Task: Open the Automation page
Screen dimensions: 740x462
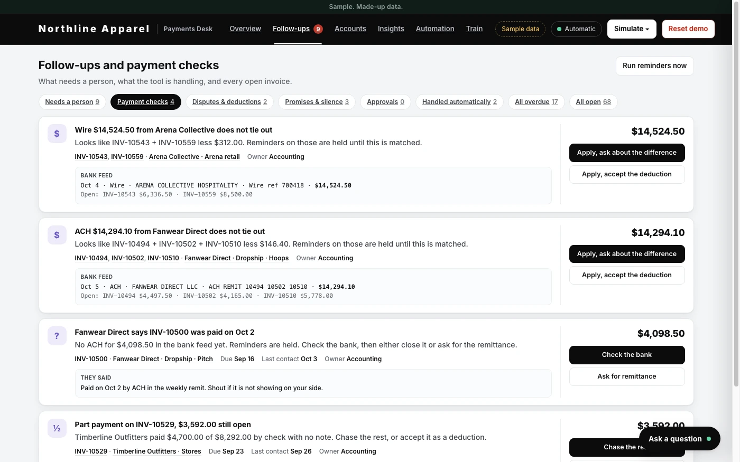Action: [x=435, y=29]
